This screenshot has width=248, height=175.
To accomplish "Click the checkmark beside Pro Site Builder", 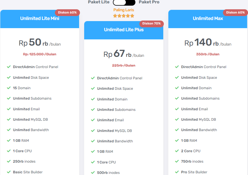I will click(x=176, y=172).
